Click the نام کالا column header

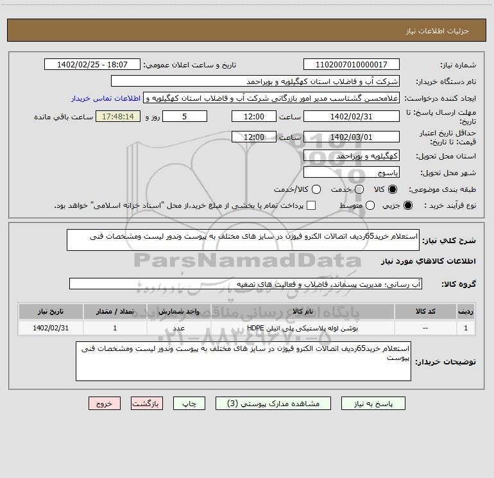tap(302, 312)
